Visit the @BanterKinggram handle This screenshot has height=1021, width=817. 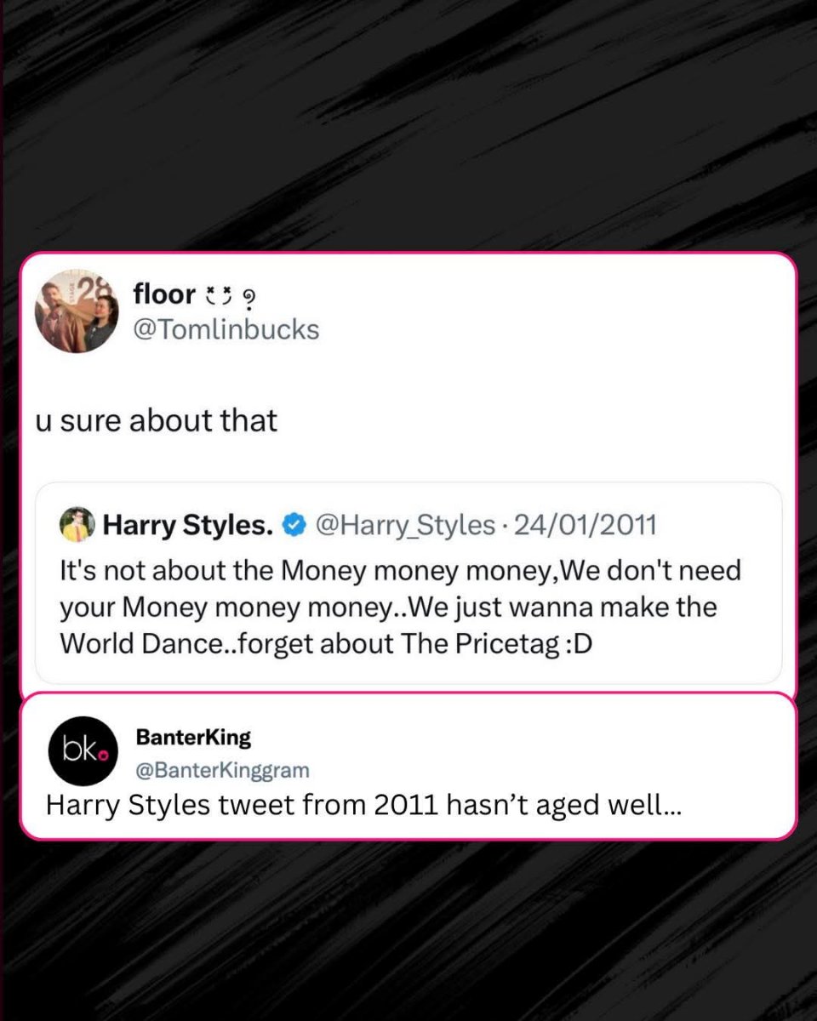coord(223,771)
